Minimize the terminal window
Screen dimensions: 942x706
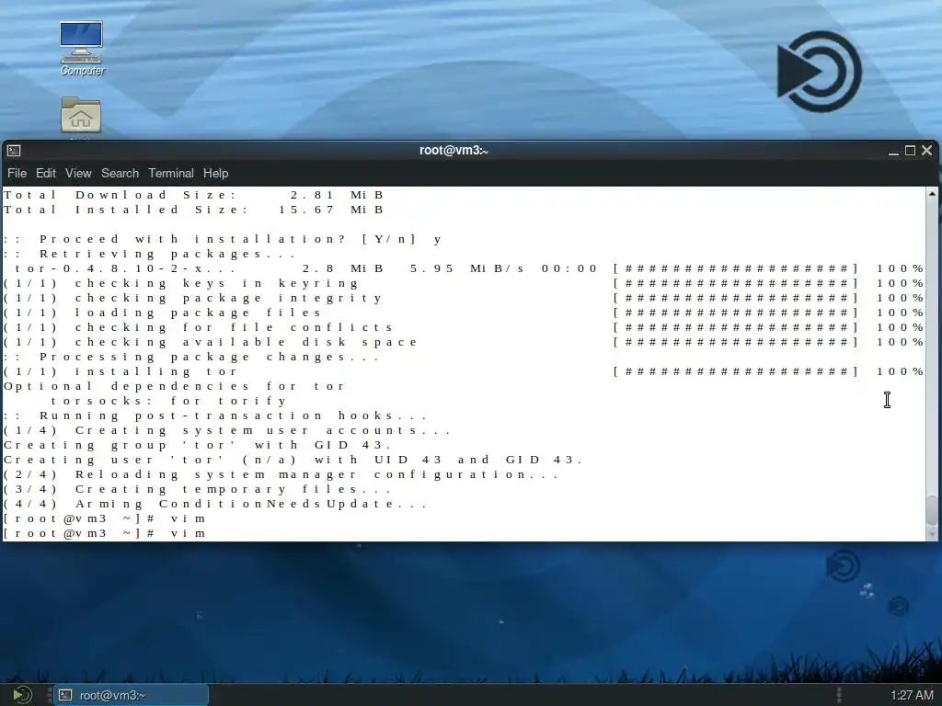click(x=893, y=151)
